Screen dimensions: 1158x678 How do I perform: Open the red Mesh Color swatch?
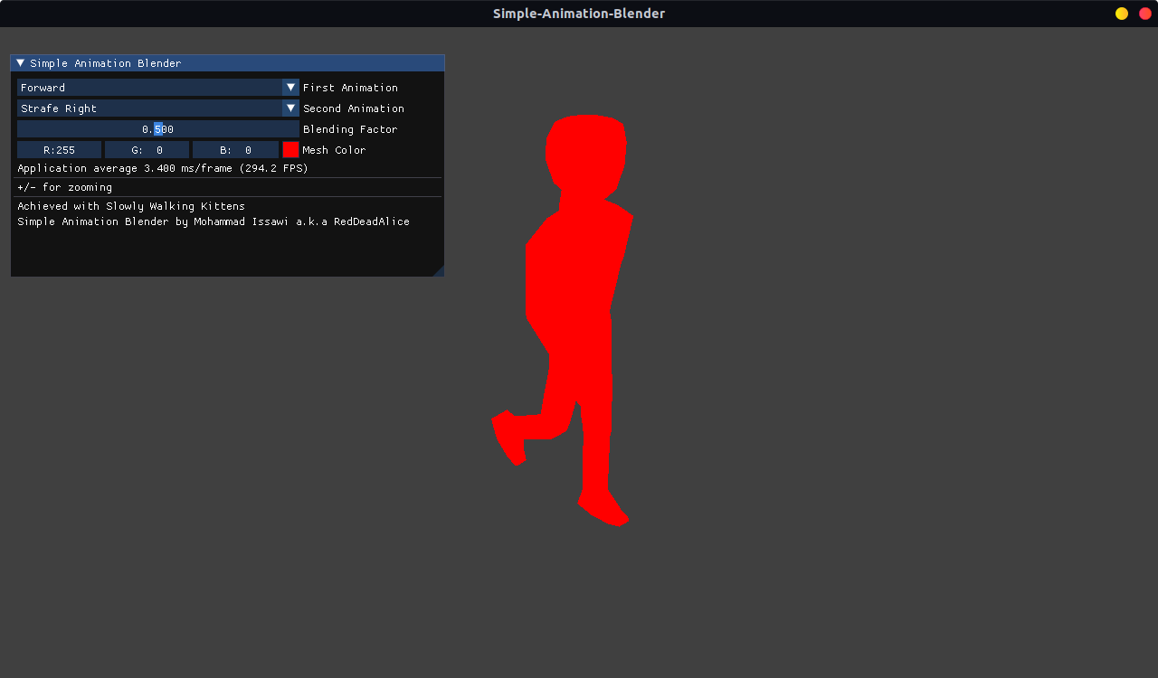(290, 150)
